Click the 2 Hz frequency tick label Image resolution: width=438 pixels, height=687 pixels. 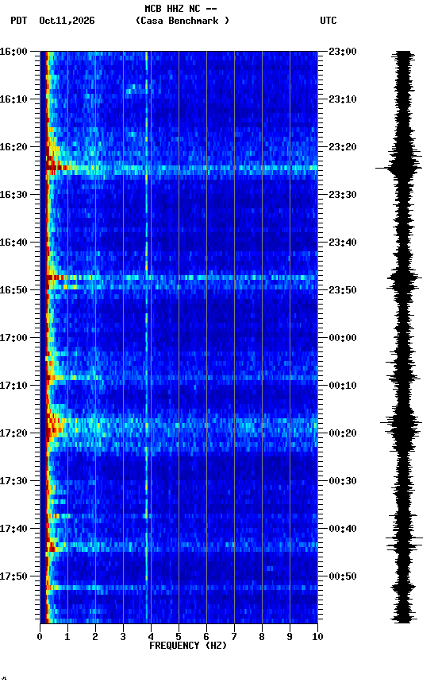click(95, 637)
